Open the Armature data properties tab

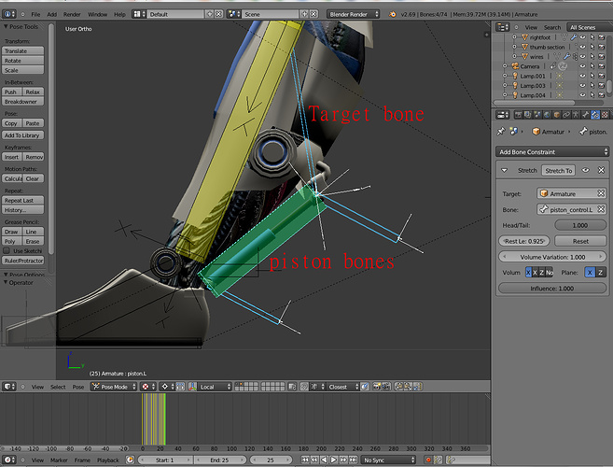click(x=576, y=115)
